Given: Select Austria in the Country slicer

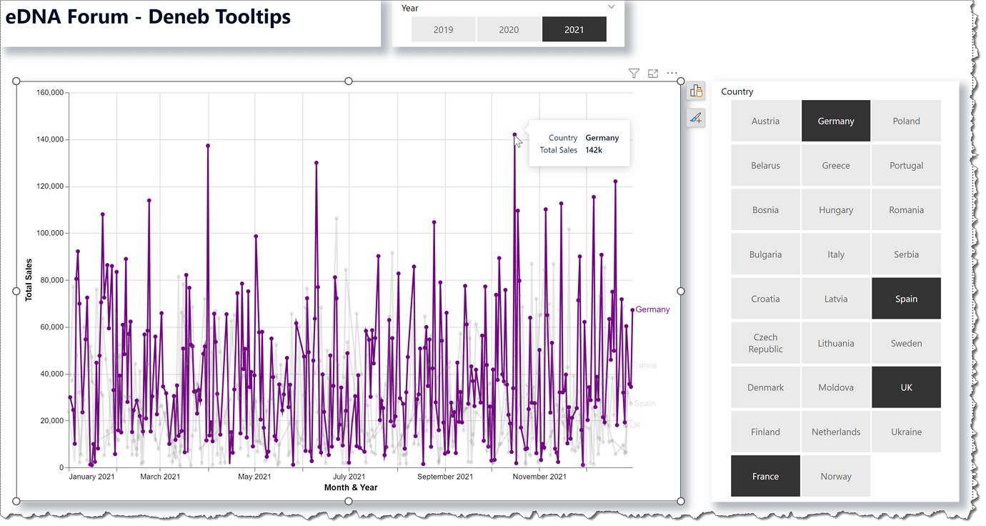Looking at the screenshot, I should pyautogui.click(x=765, y=121).
